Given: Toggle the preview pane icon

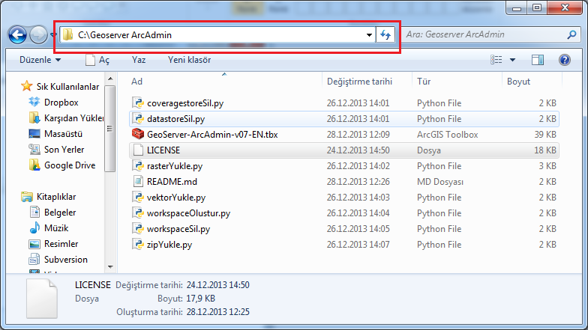Looking at the screenshot, I should 537,60.
